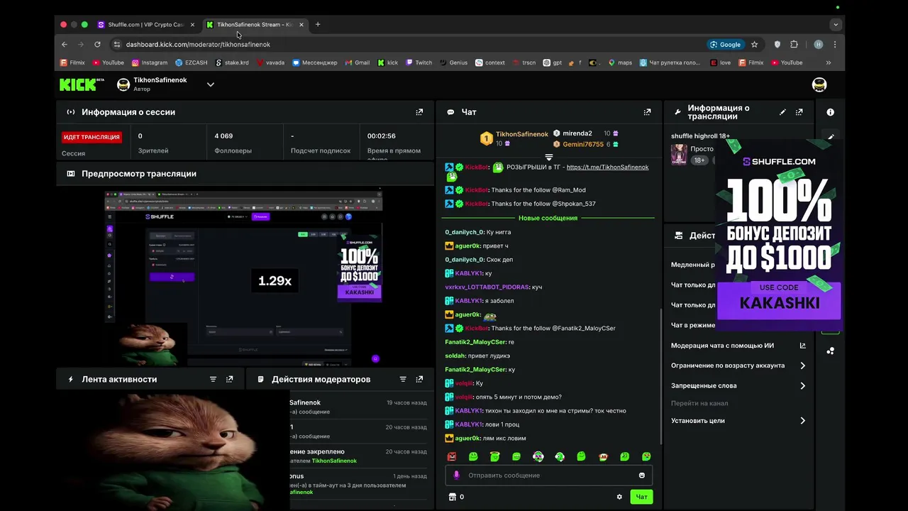Click the '4 069' followers count
Viewport: 908px width, 511px height.
(x=223, y=136)
